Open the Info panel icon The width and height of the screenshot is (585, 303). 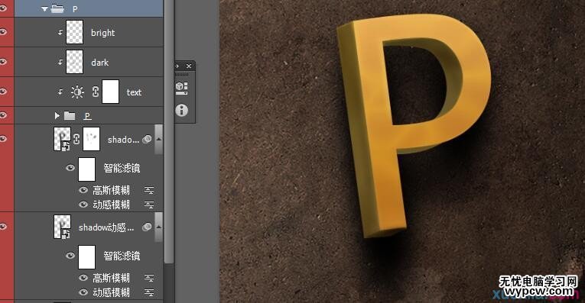pyautogui.click(x=182, y=111)
